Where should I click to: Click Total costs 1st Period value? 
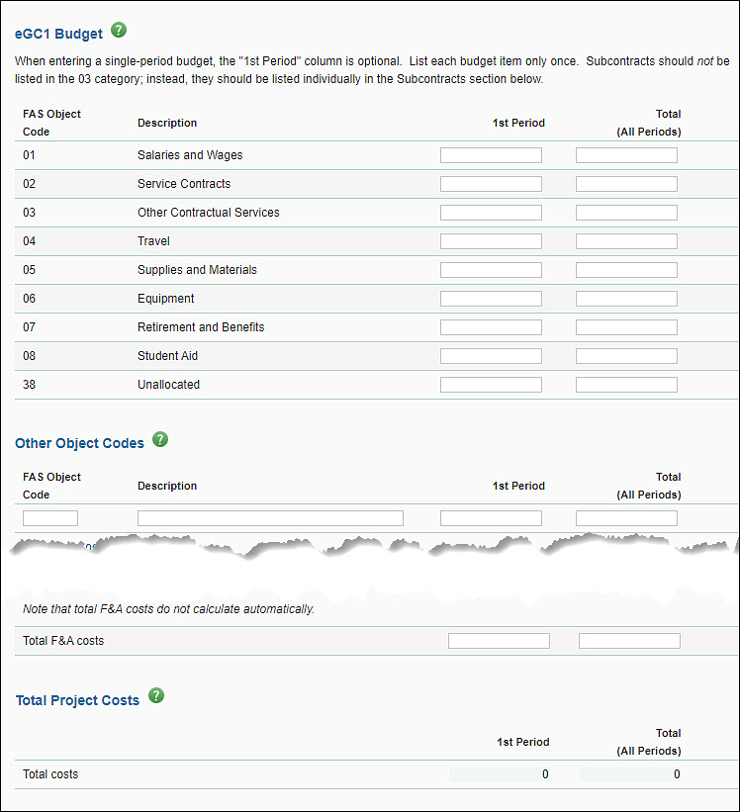[x=500, y=774]
